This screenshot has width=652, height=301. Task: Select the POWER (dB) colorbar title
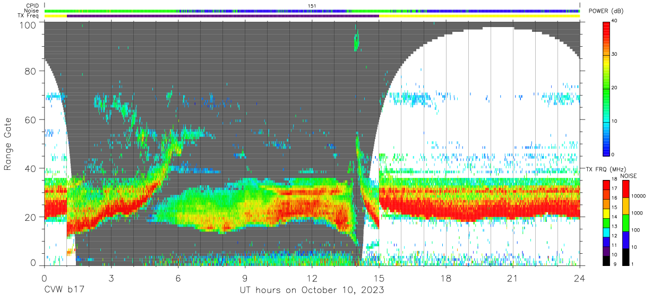point(607,12)
